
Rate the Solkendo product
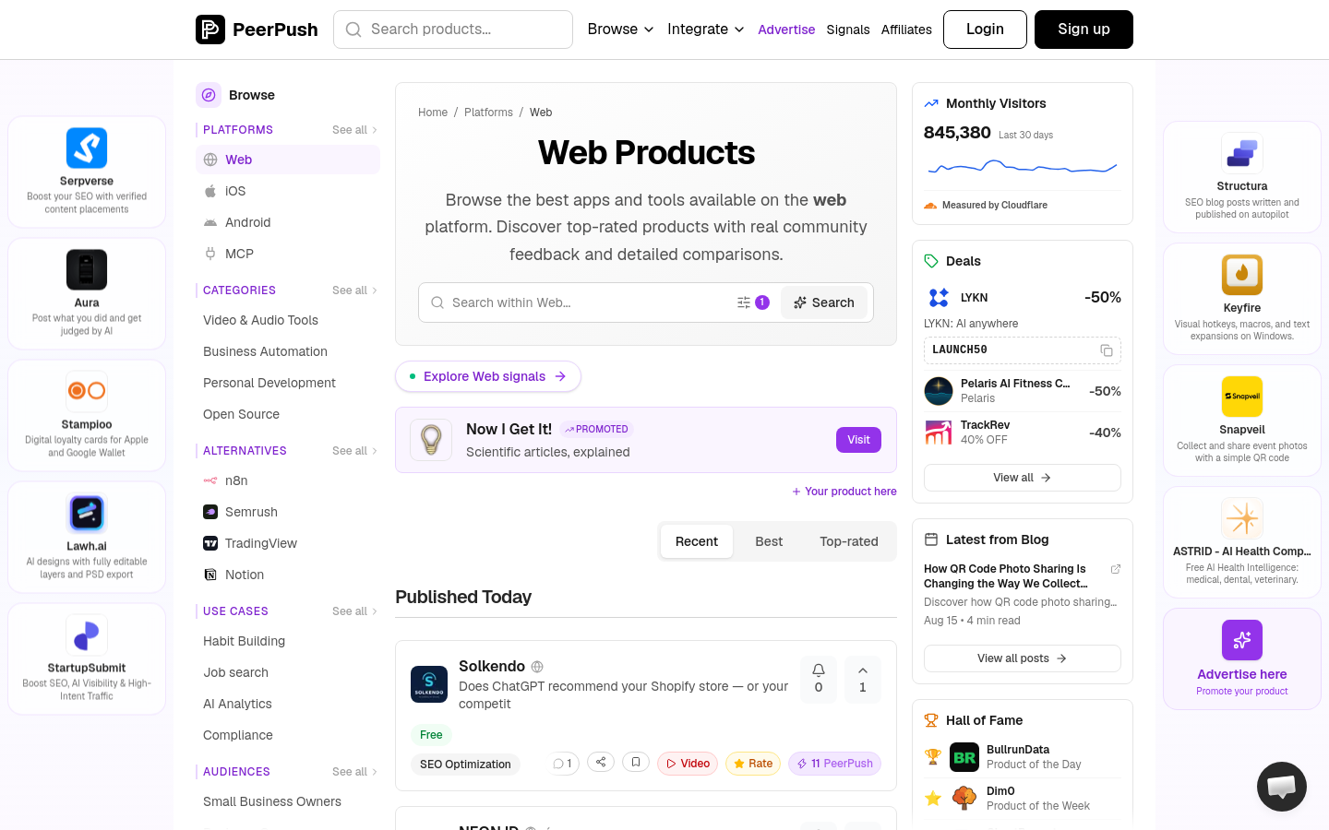(753, 764)
